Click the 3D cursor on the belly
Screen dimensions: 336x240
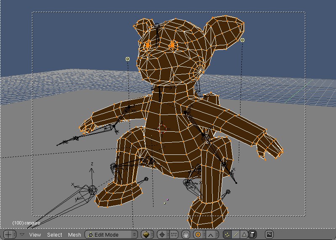click(162, 129)
